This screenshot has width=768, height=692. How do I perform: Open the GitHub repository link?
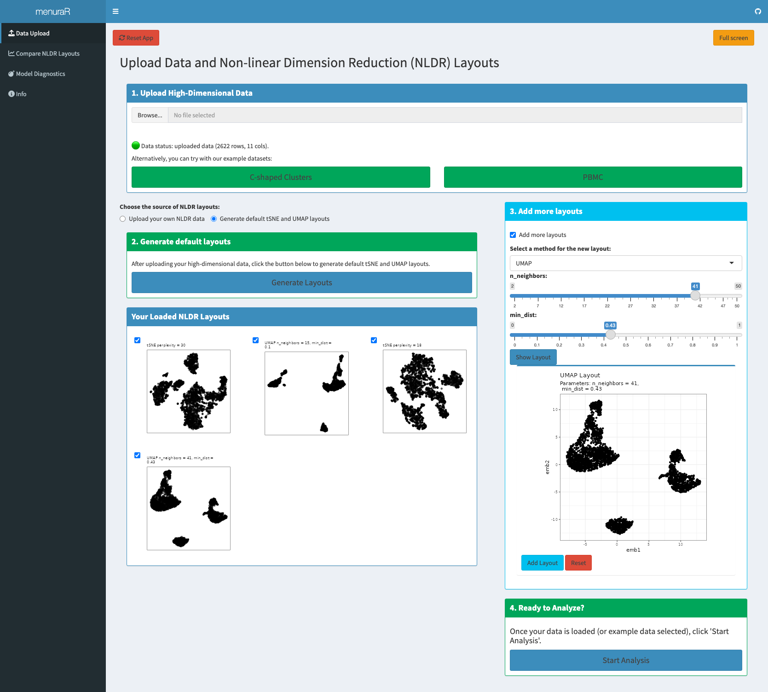[x=758, y=11]
